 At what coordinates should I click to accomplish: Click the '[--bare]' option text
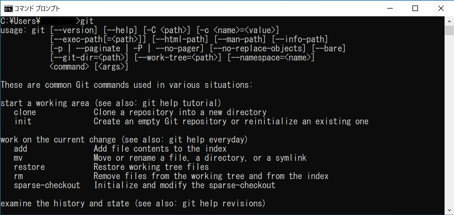(x=329, y=48)
